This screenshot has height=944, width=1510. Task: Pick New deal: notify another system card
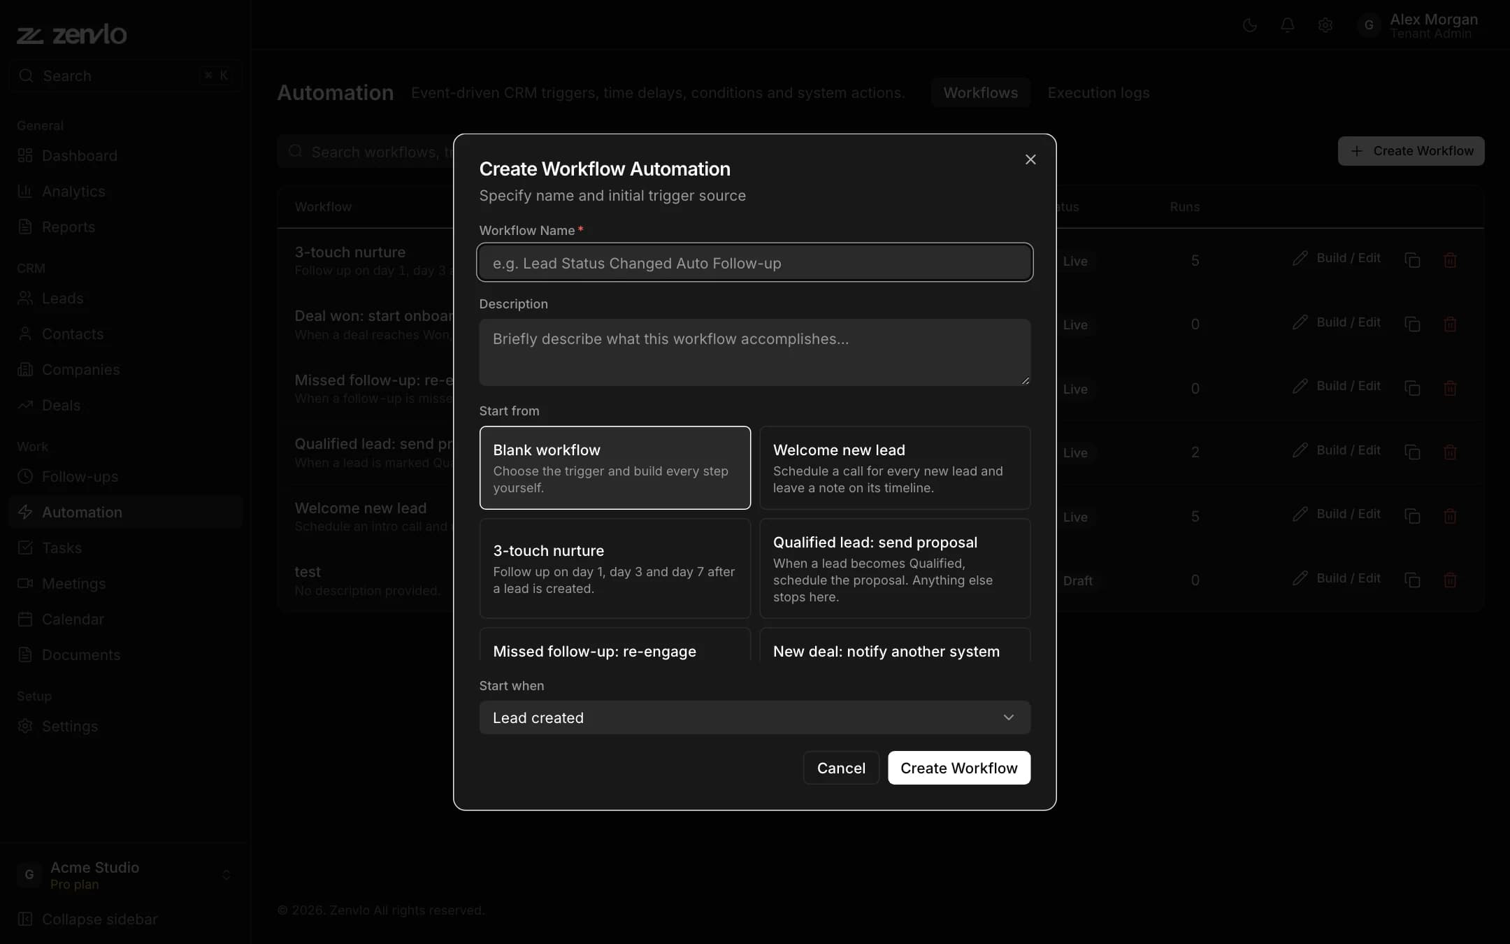895,645
